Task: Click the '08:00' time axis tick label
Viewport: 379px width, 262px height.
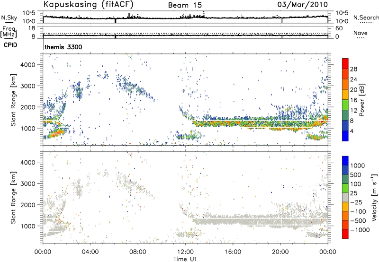Action: point(138,252)
